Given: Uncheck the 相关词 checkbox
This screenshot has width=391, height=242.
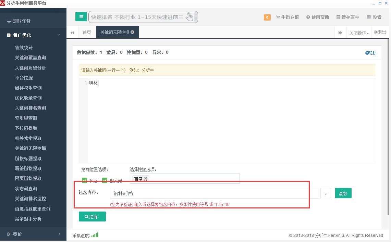Looking at the screenshot, I should click(x=106, y=180).
